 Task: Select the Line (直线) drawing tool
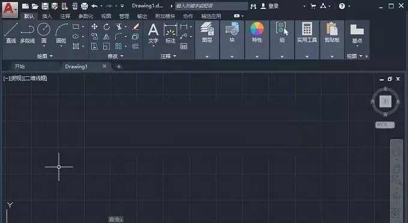click(x=11, y=32)
